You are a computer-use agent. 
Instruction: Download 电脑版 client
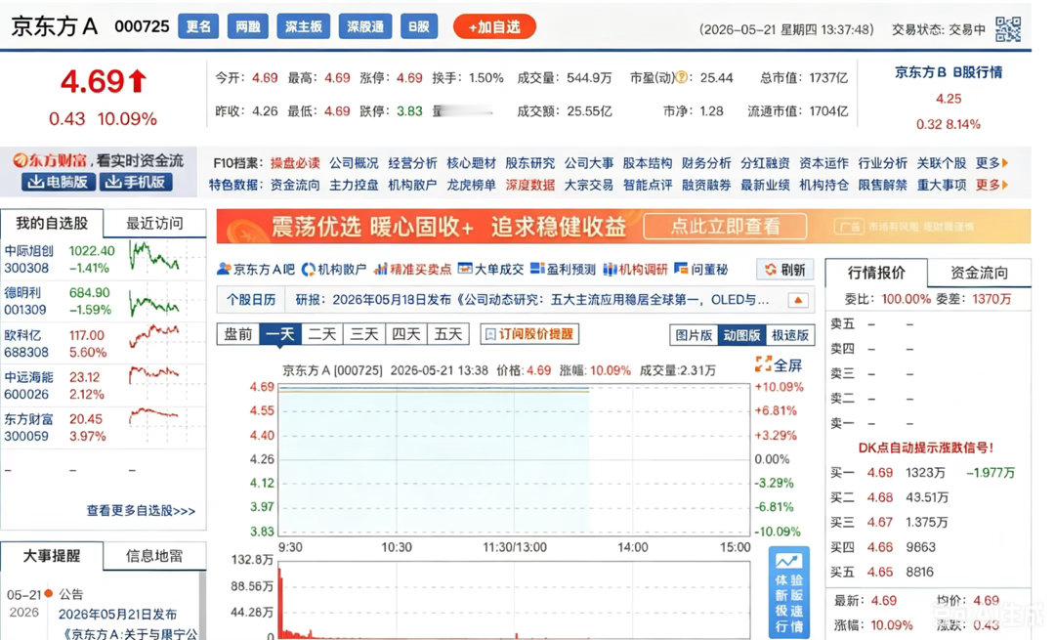click(x=59, y=182)
